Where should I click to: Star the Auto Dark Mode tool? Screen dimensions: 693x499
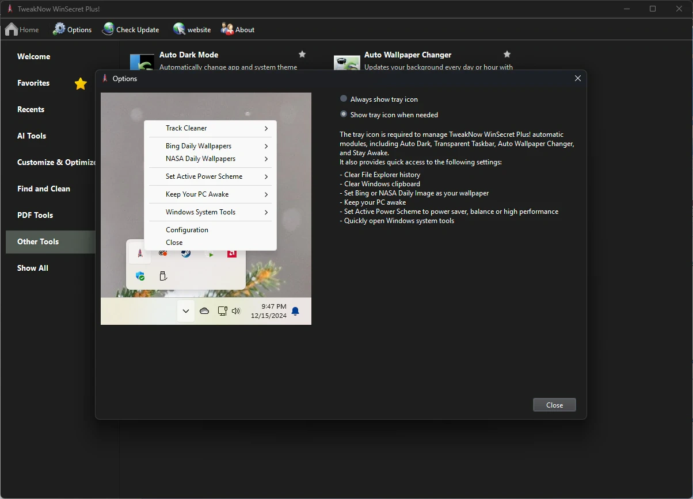pos(302,54)
